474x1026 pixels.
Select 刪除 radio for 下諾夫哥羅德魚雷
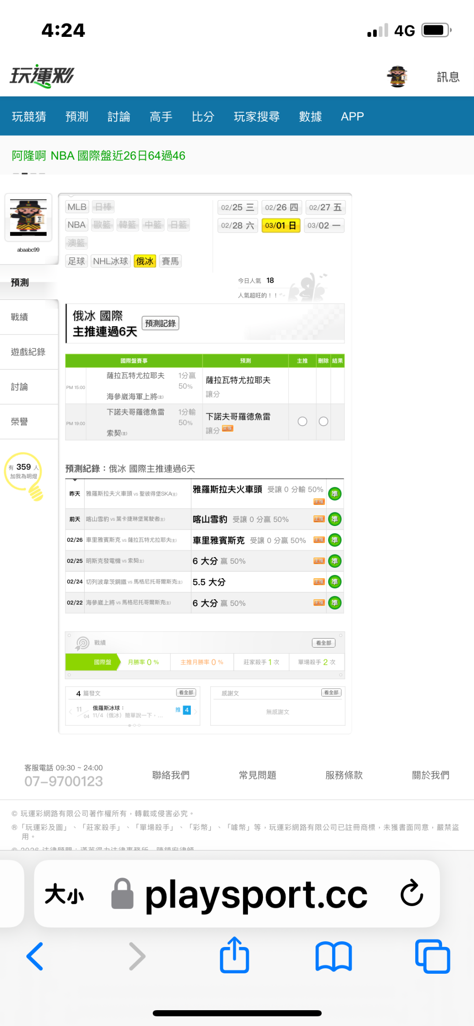pyautogui.click(x=323, y=421)
